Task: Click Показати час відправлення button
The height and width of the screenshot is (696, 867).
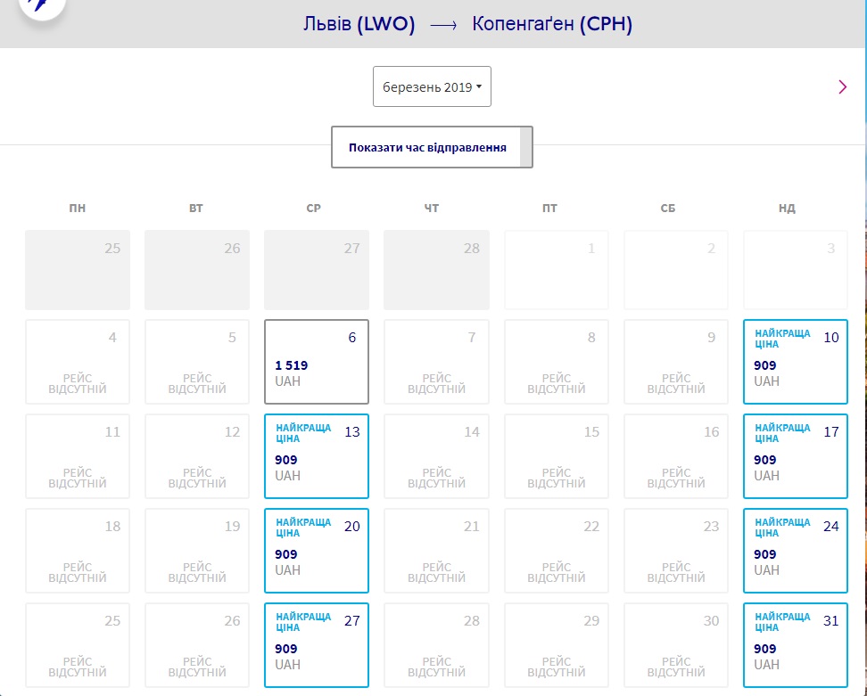Action: click(x=427, y=148)
